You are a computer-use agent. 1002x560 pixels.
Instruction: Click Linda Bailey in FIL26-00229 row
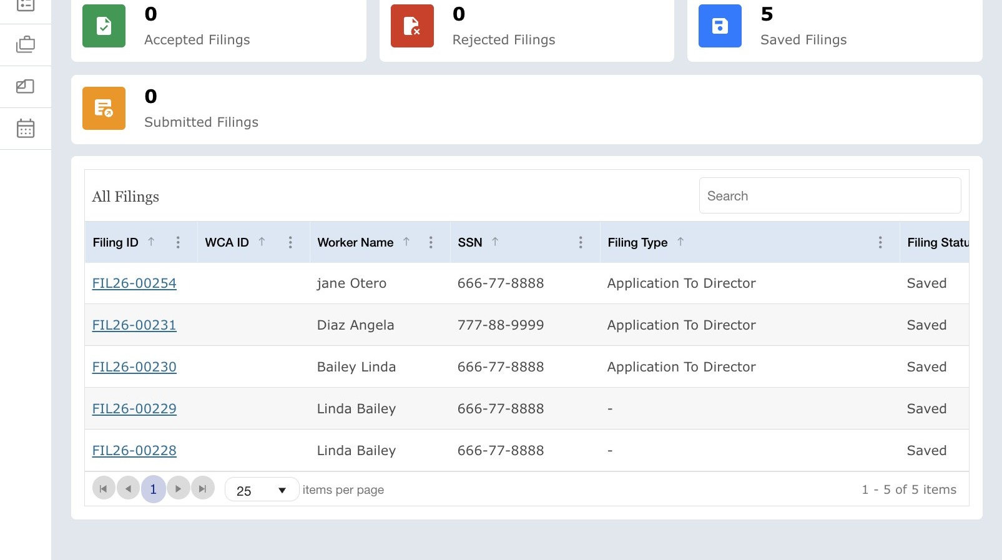pyautogui.click(x=356, y=409)
